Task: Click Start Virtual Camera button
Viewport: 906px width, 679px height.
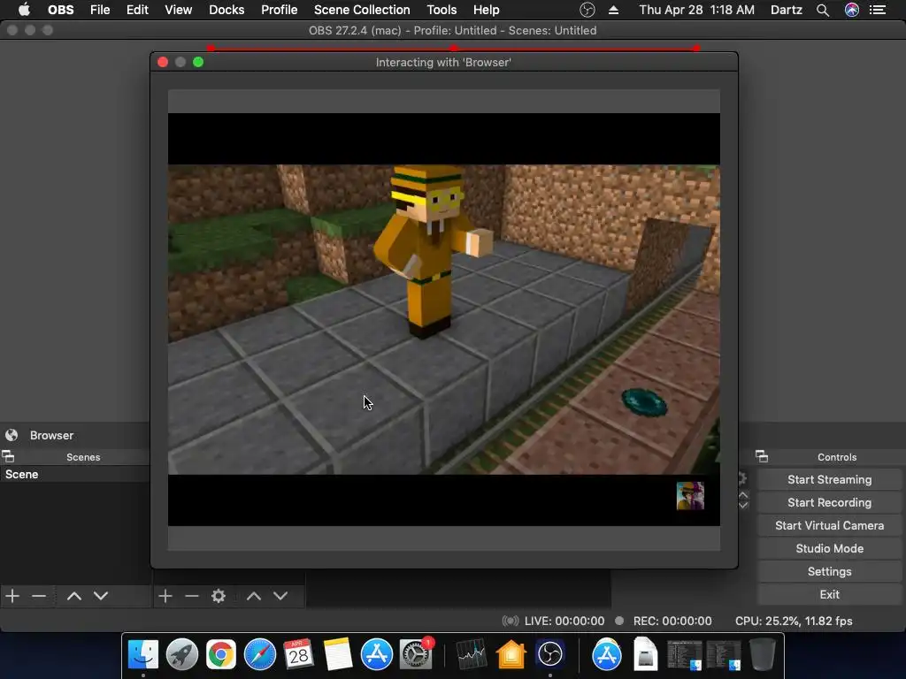Action: (x=829, y=526)
